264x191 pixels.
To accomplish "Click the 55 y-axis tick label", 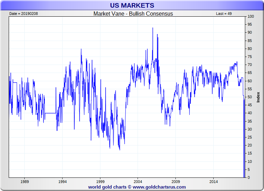I will [250, 89].
